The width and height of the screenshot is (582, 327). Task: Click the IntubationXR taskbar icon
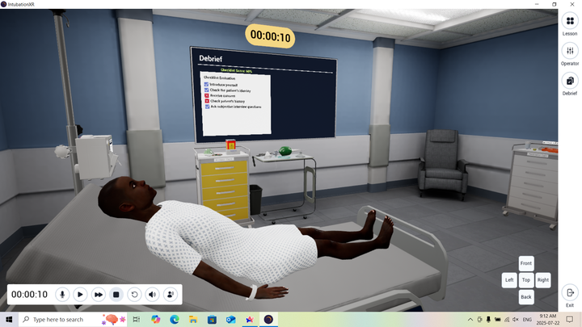pos(268,319)
